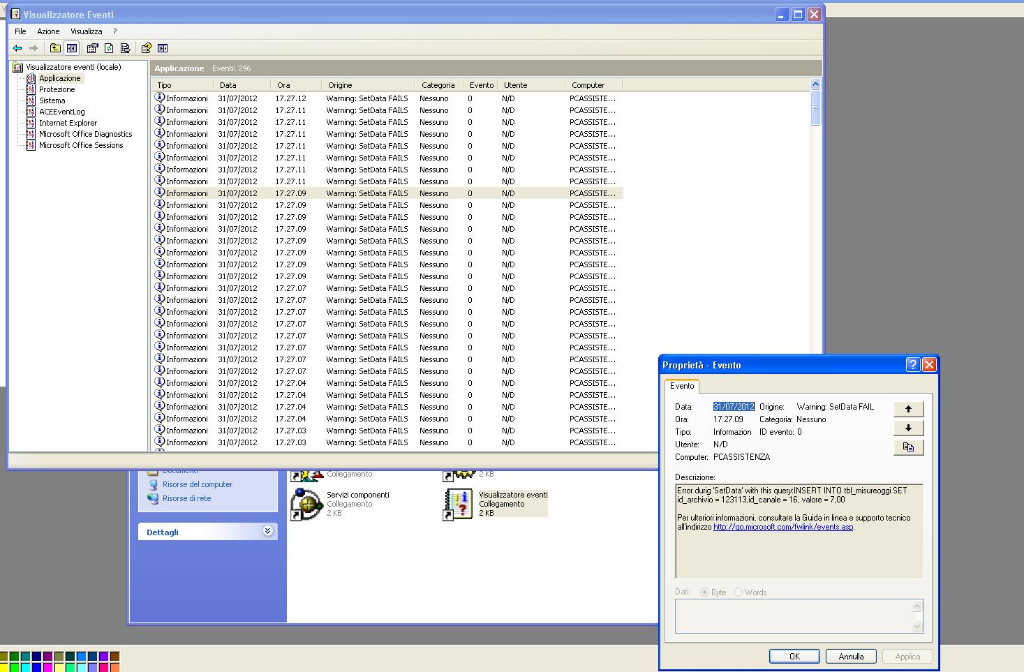Select the Sistema log in the tree
1024x672 pixels.
click(52, 100)
